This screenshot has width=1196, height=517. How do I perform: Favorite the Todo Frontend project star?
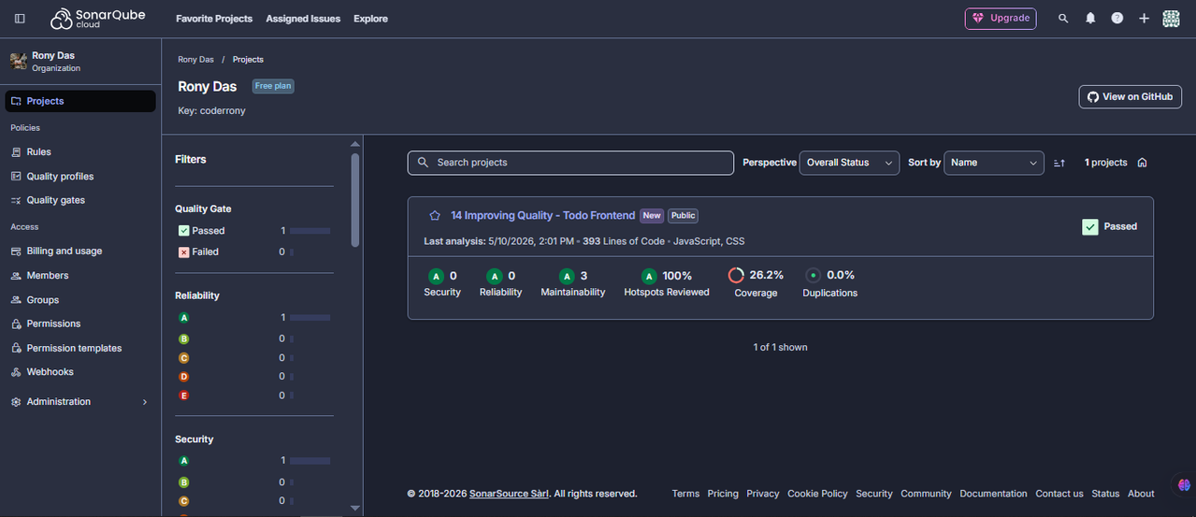click(x=435, y=215)
